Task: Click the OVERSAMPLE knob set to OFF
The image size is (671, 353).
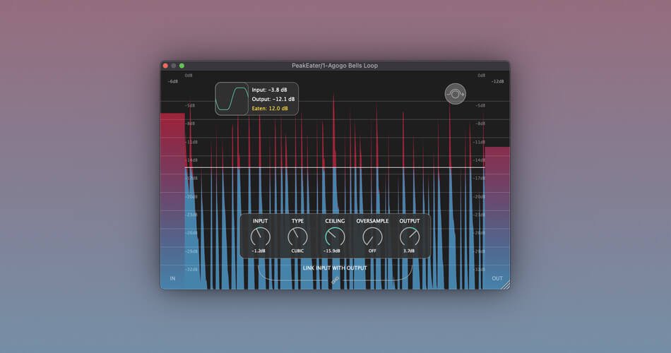Action: pyautogui.click(x=372, y=237)
